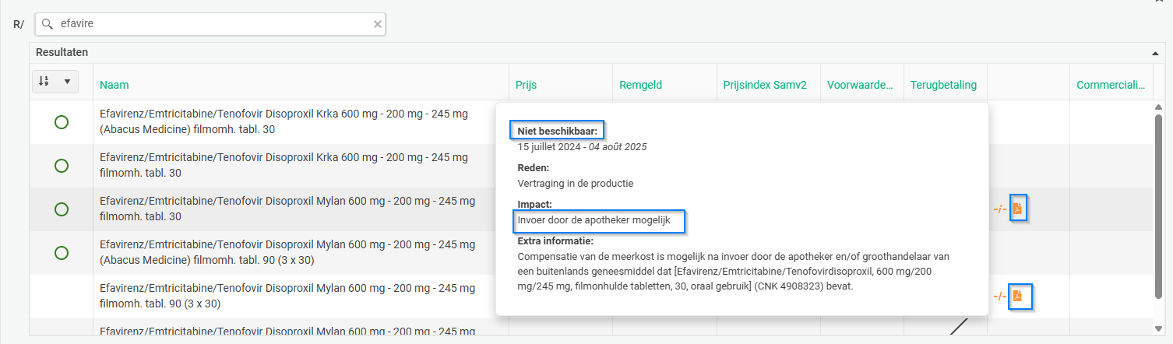The width and height of the screenshot is (1173, 344).
Task: Click the scrollbar down arrow in the results list
Action: [x=1158, y=328]
